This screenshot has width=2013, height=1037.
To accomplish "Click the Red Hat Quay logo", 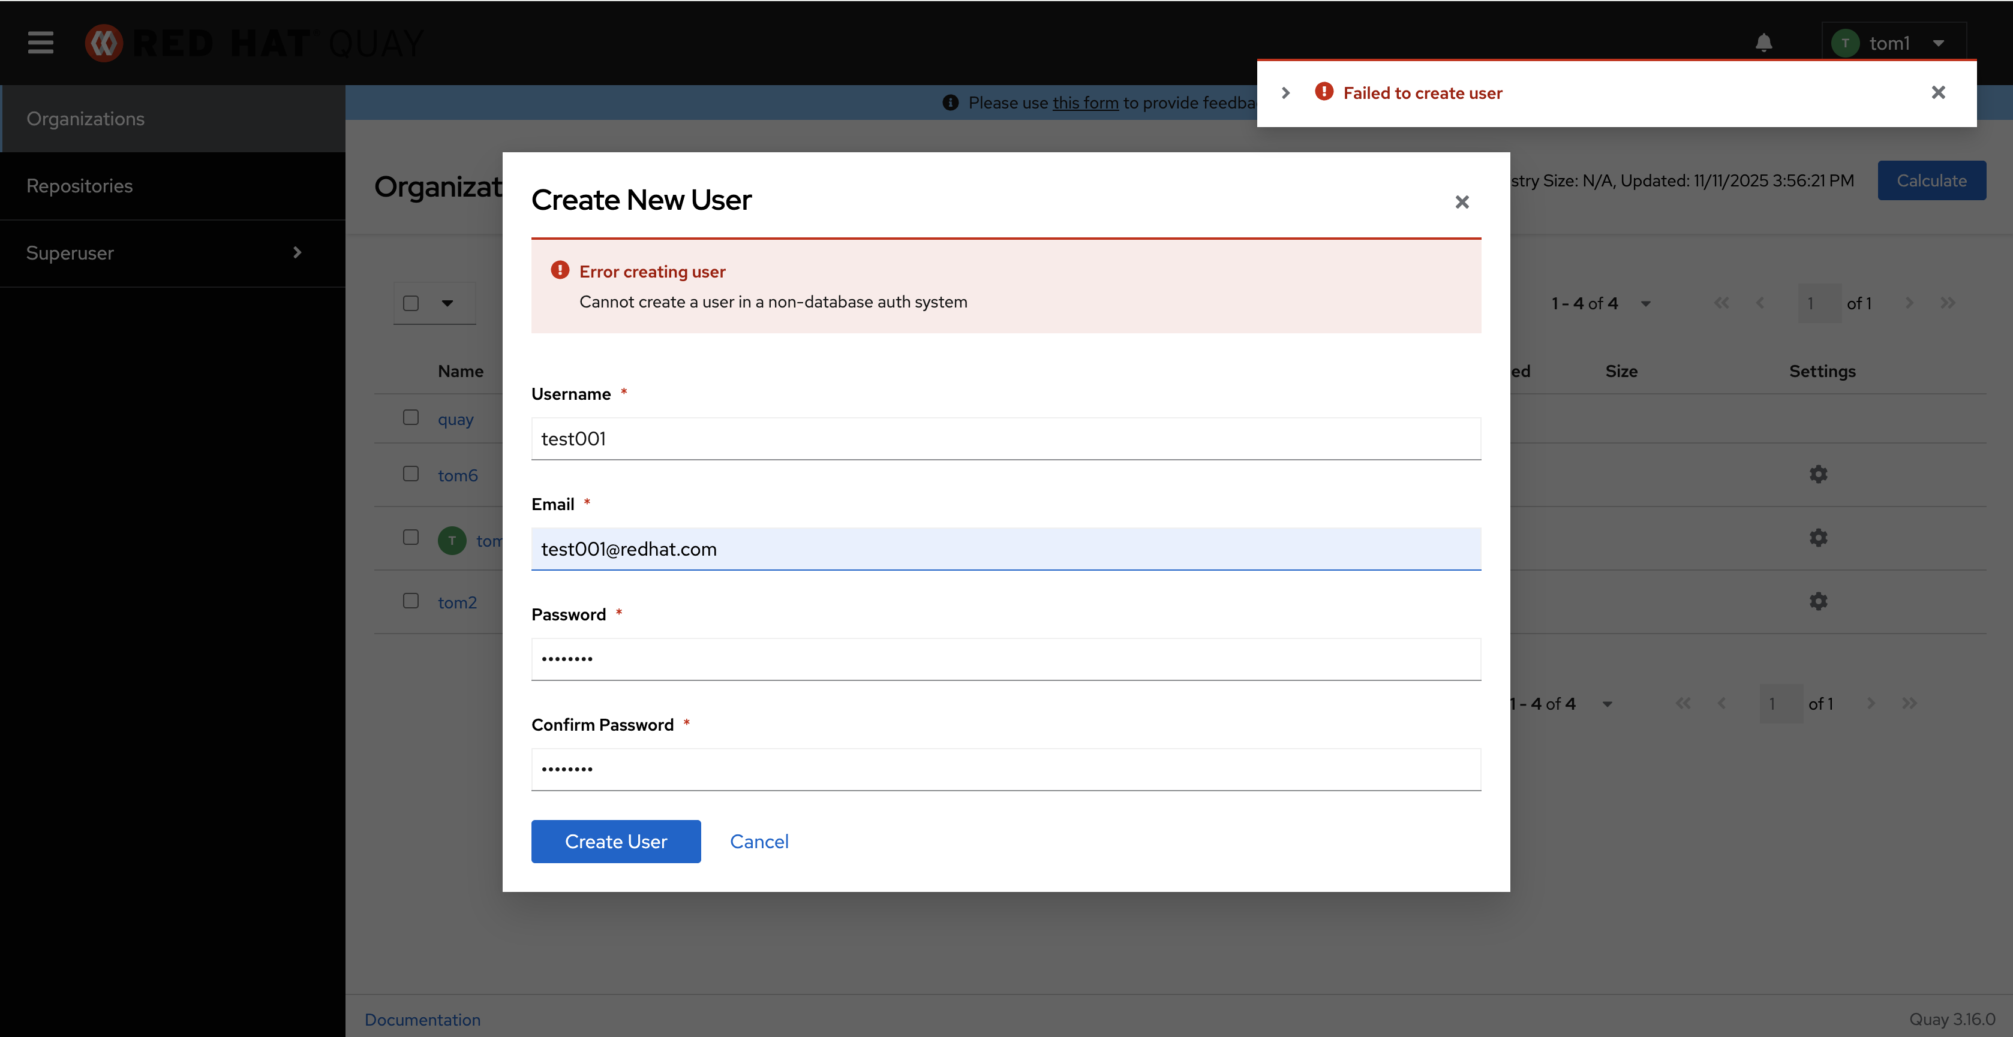I will click(x=254, y=43).
